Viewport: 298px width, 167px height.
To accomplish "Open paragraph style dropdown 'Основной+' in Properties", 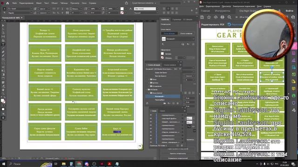I will point(178,39).
